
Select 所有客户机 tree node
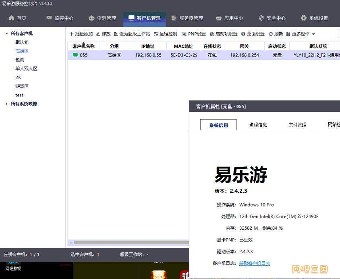click(22, 33)
